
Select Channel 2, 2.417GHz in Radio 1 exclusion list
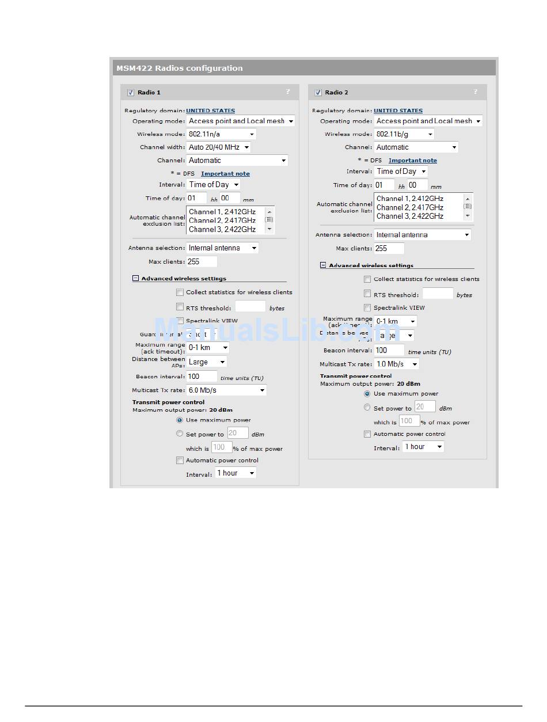(222, 220)
